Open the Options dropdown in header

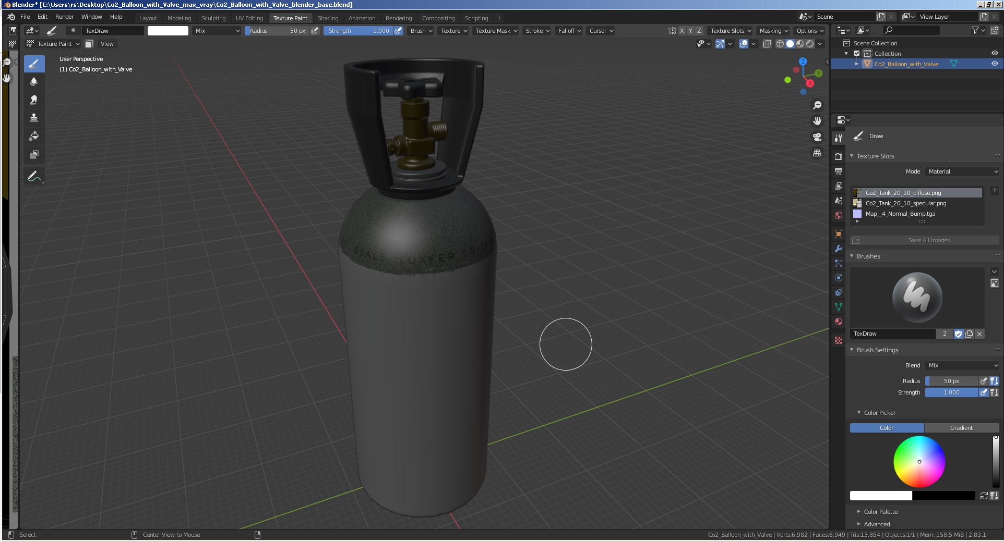tap(810, 31)
